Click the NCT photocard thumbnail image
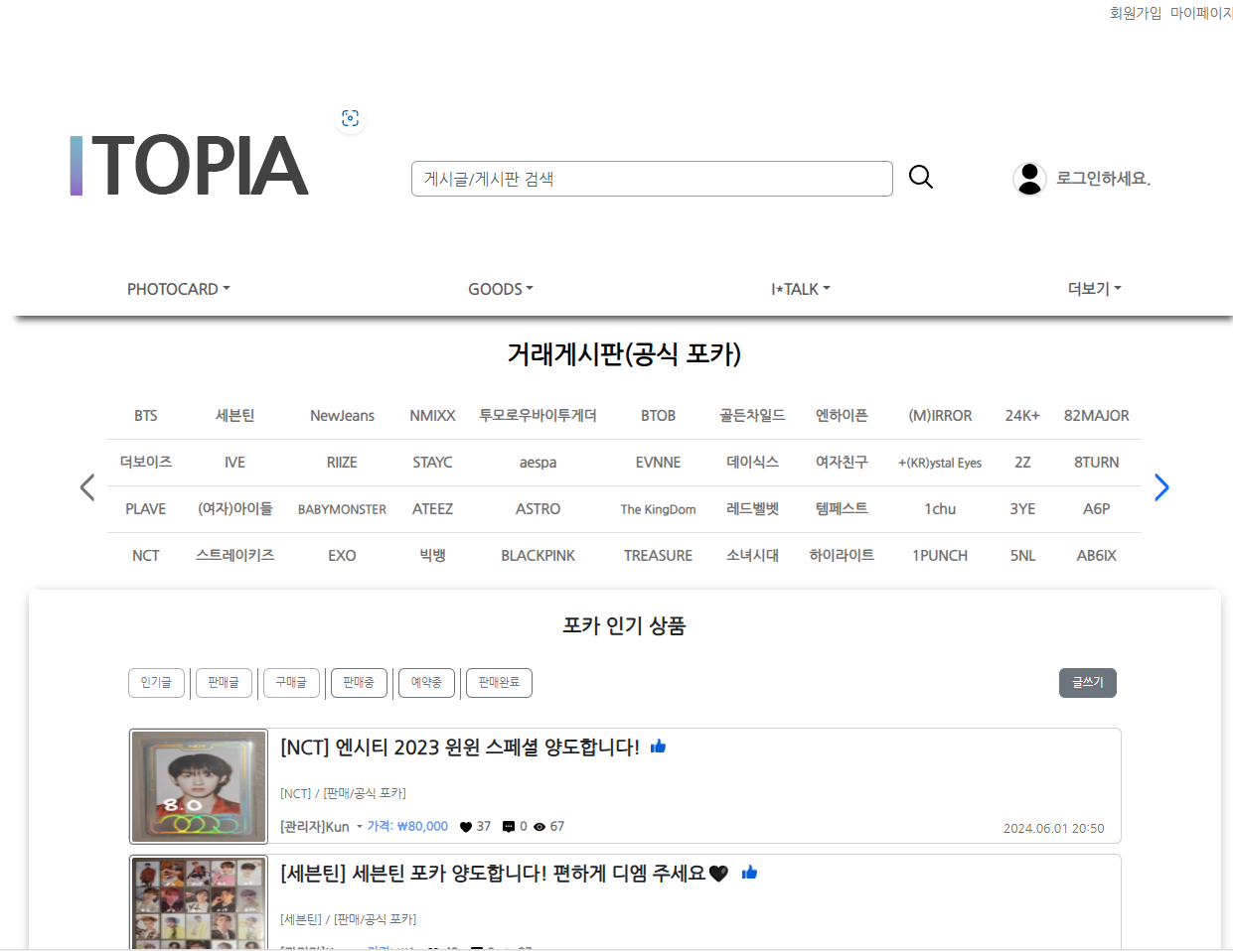This screenshot has height=951, width=1233. tap(199, 786)
